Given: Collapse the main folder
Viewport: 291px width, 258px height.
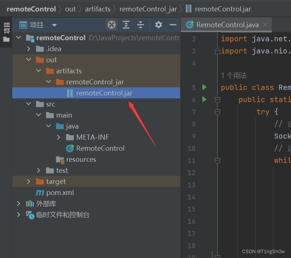Looking at the screenshot, I should pos(38,115).
